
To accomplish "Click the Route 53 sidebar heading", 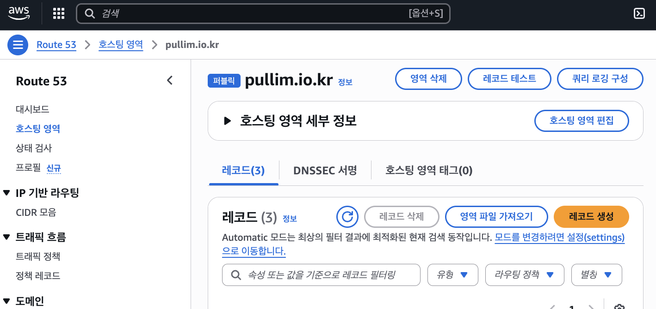I will pos(41,81).
